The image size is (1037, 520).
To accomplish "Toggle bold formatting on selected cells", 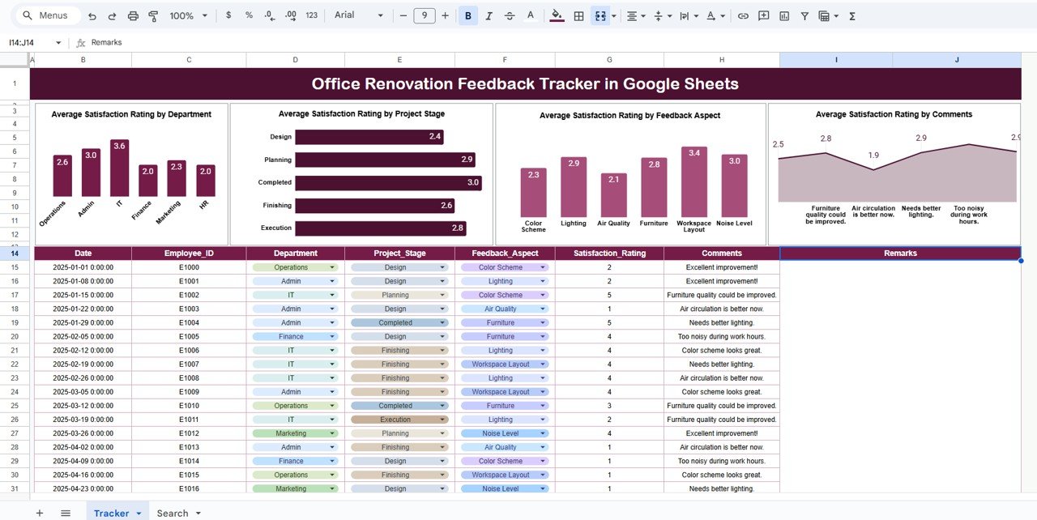I will click(467, 15).
